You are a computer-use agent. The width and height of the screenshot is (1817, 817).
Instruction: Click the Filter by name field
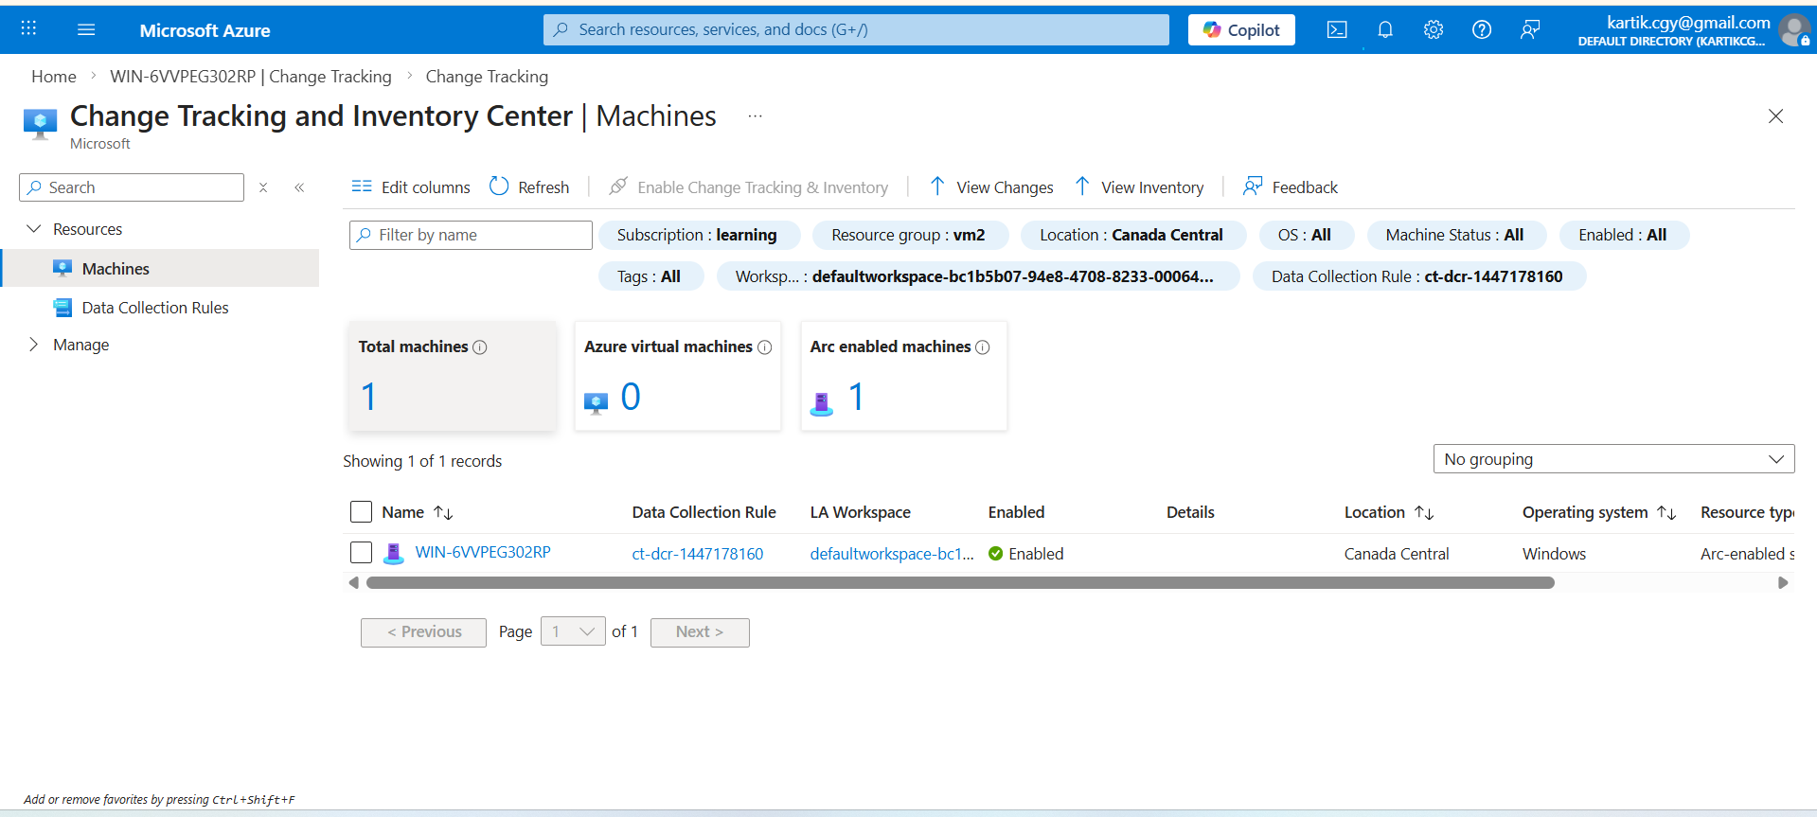coord(471,235)
